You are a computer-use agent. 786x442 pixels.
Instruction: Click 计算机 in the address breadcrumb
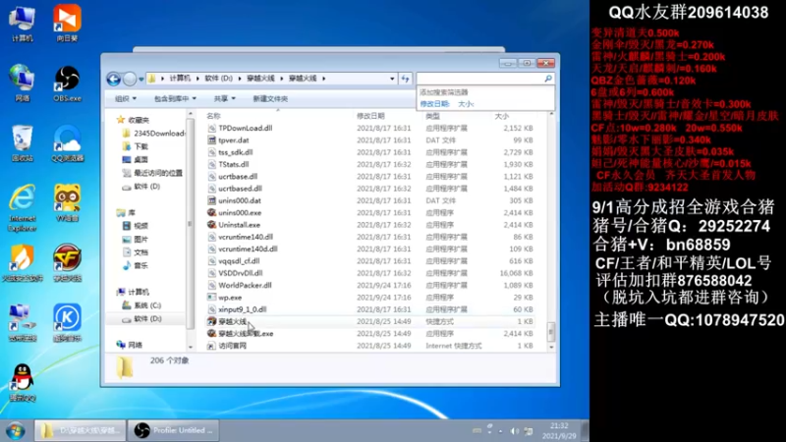(x=180, y=79)
